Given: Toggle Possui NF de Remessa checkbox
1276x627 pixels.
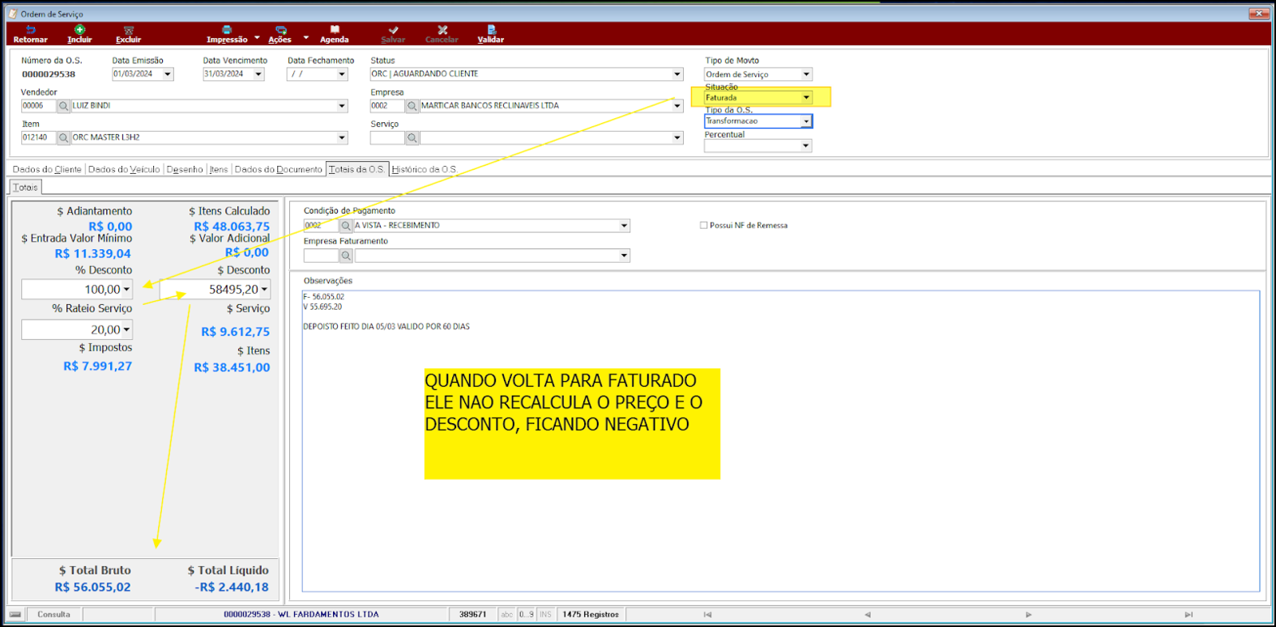Looking at the screenshot, I should pos(703,226).
